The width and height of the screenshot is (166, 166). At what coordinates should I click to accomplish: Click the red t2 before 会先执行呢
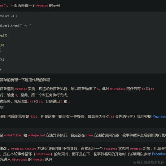click(112, 117)
